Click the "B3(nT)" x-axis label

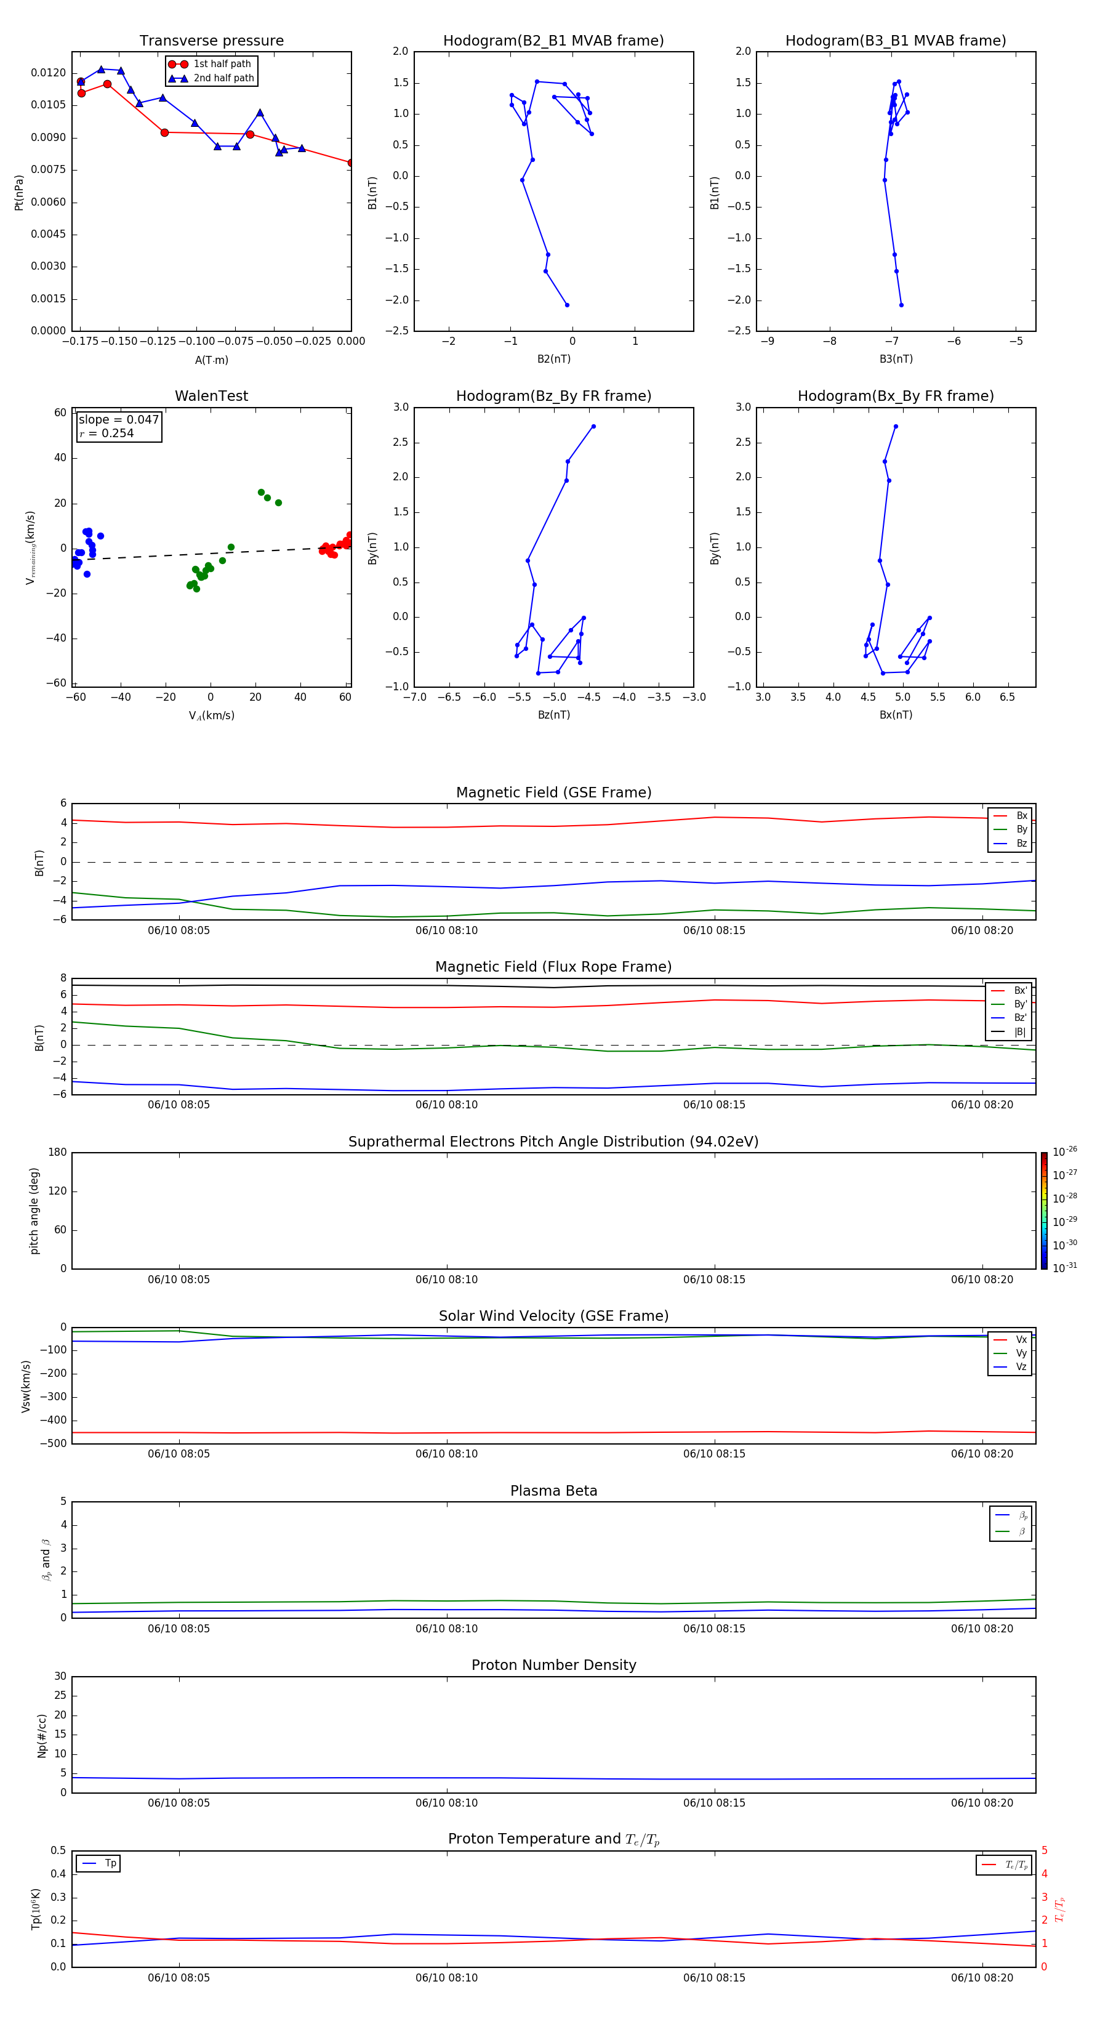tap(896, 359)
